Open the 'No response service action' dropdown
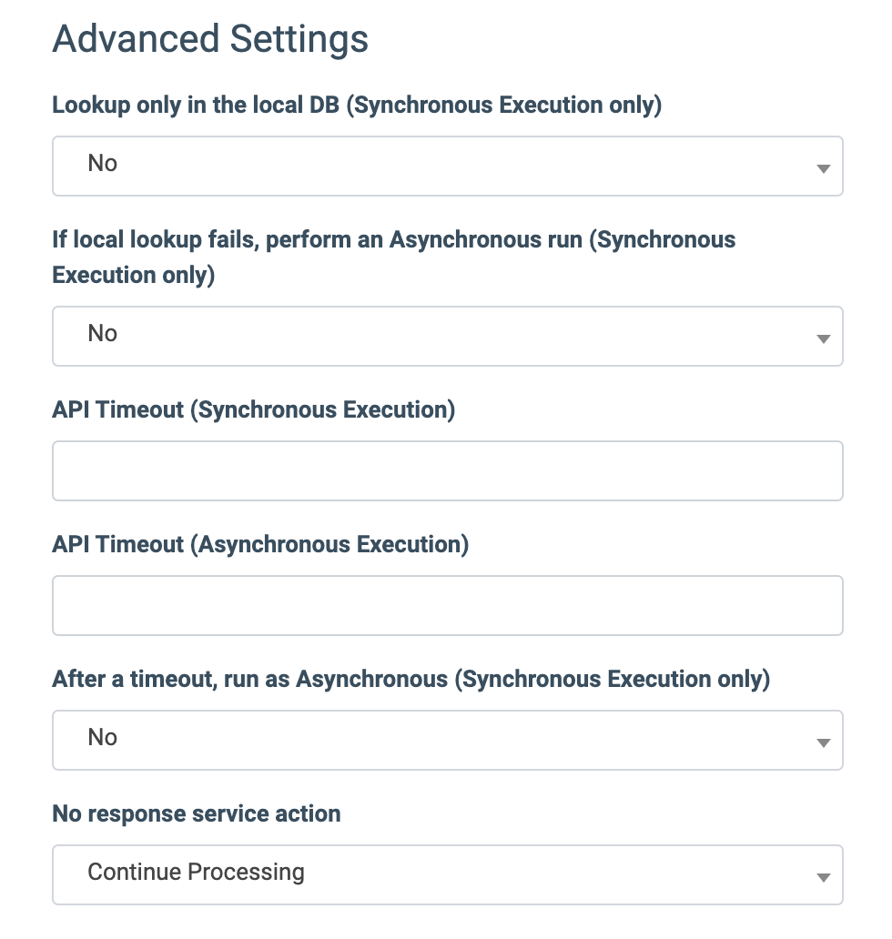 point(448,875)
